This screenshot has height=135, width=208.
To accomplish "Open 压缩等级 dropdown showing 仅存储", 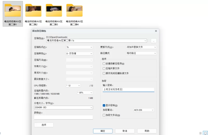I will [79, 54].
